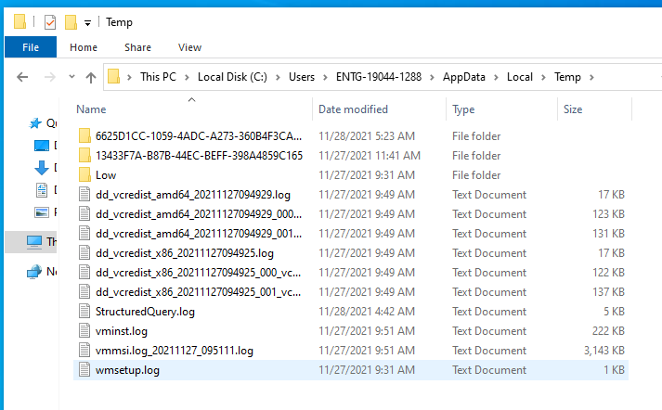Expand the chevron after ENTG-19044-1288 in breadcrumb
This screenshot has width=662, height=410.
[432, 77]
